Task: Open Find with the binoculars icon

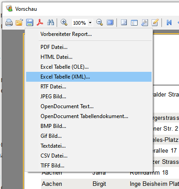Action: (x=50, y=22)
